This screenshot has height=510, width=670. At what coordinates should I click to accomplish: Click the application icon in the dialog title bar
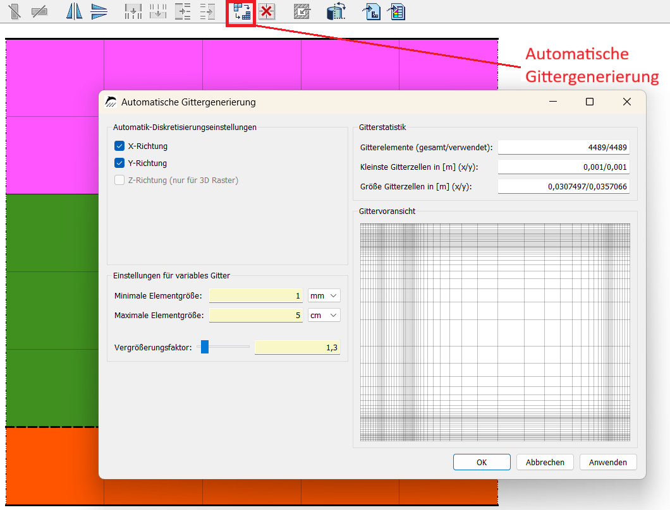click(111, 102)
